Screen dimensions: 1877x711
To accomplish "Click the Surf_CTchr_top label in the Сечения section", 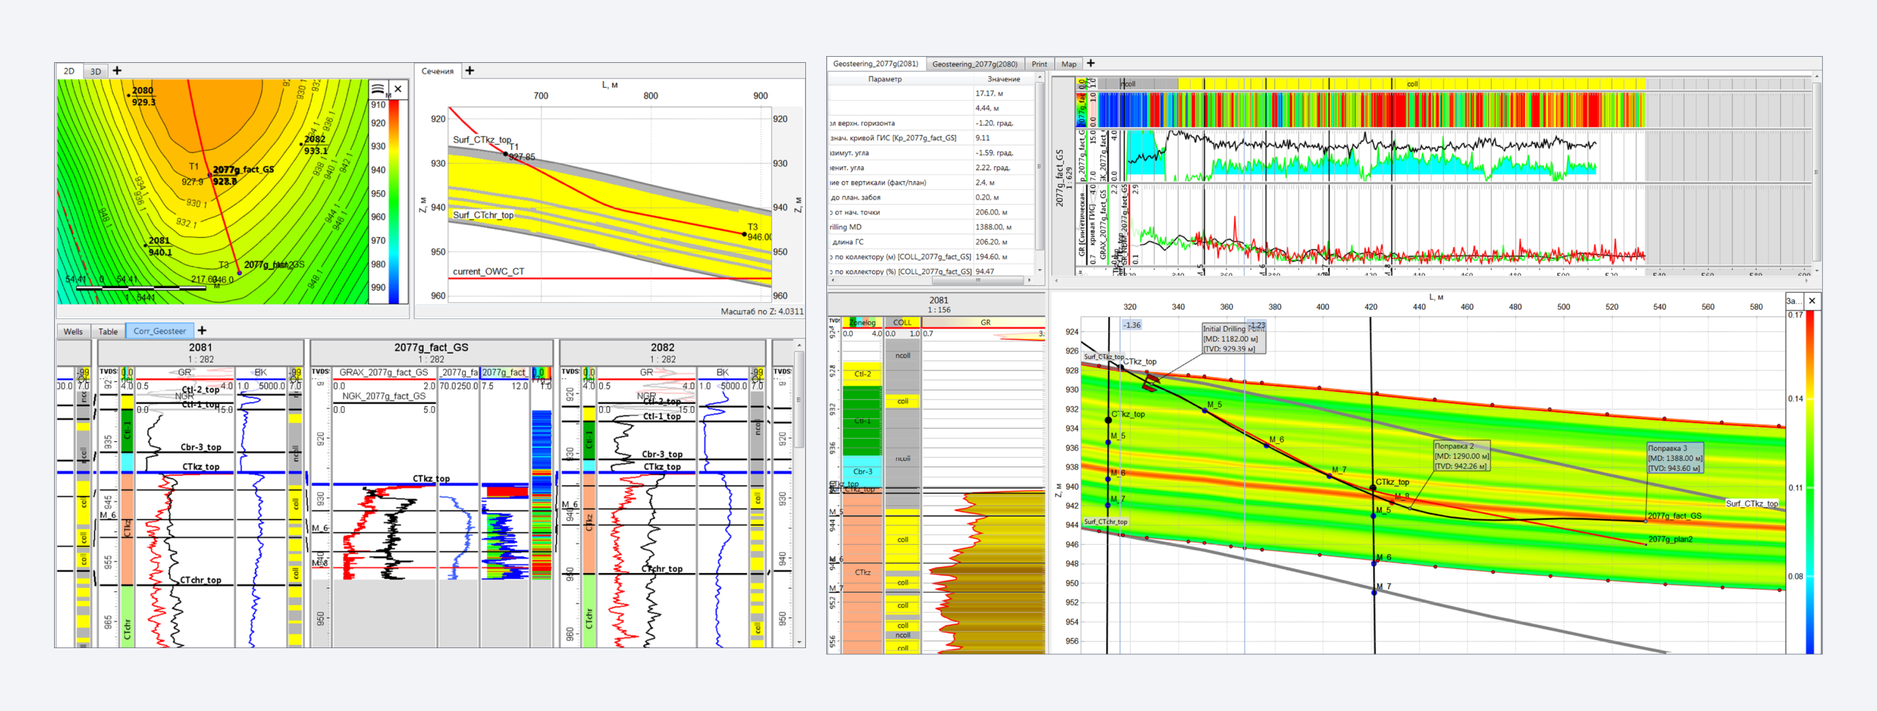I will (483, 215).
